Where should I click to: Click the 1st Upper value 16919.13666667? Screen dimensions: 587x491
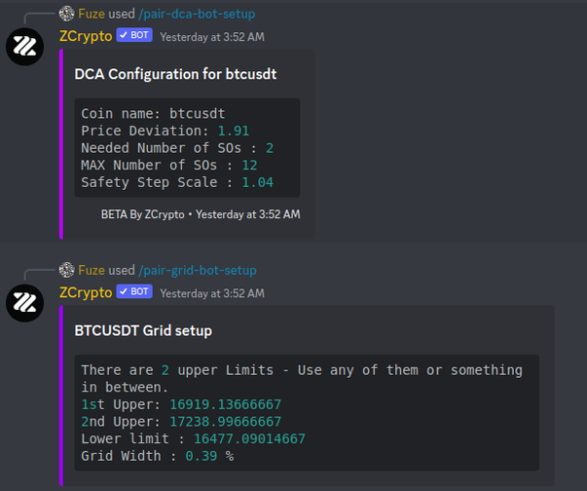[226, 404]
